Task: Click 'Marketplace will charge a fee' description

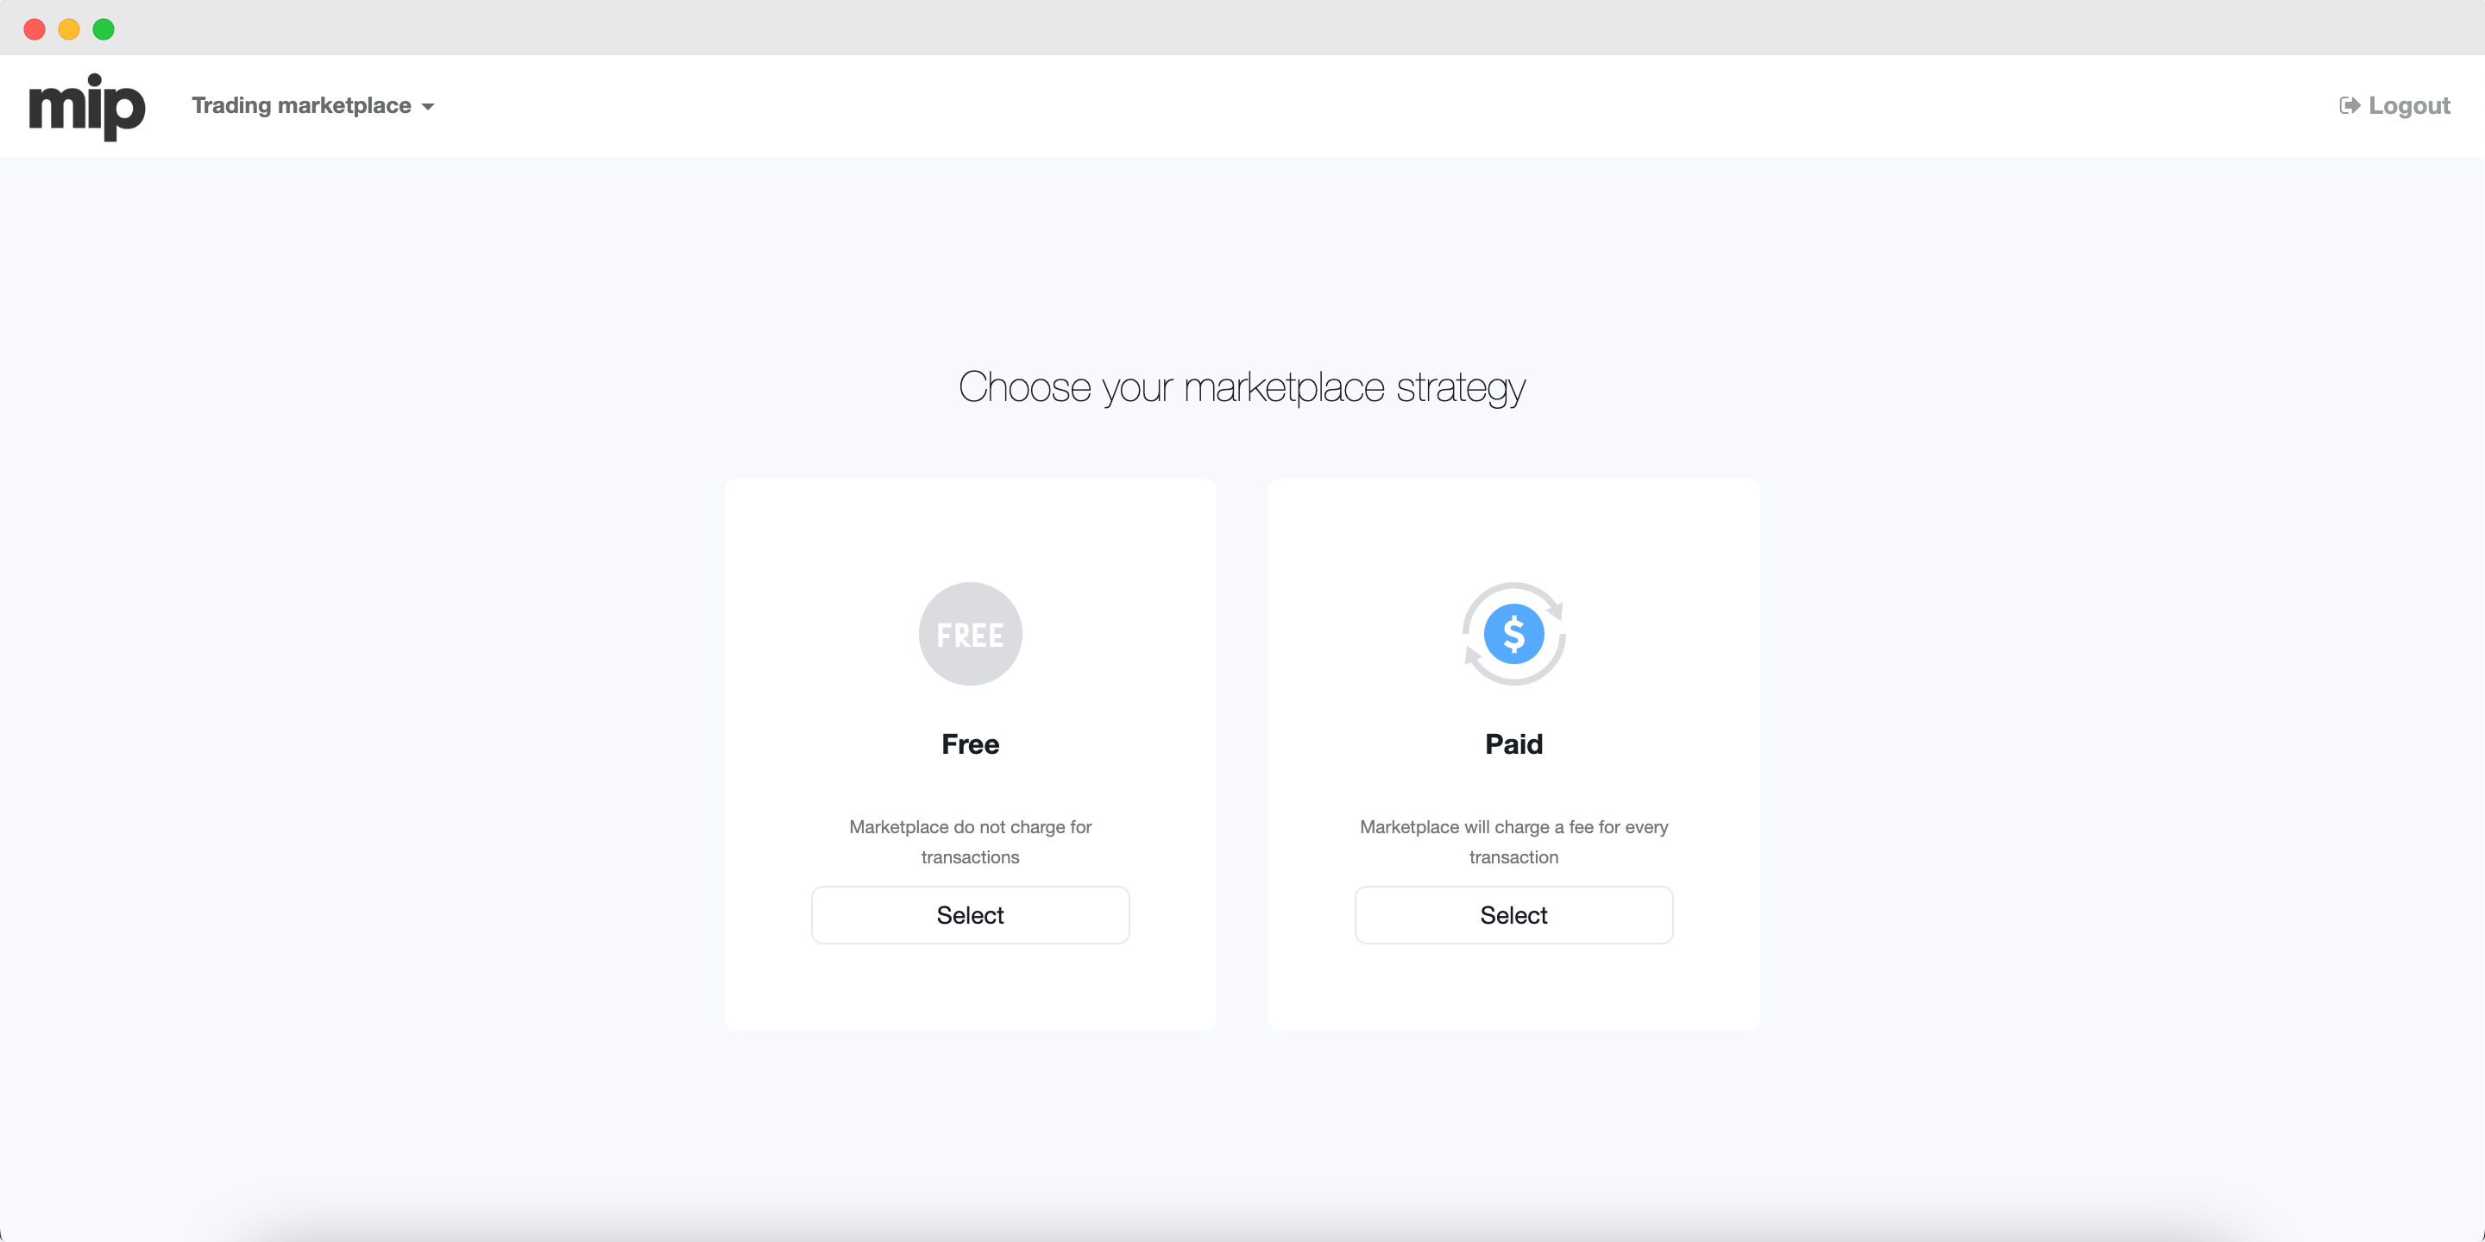Action: (x=1513, y=842)
